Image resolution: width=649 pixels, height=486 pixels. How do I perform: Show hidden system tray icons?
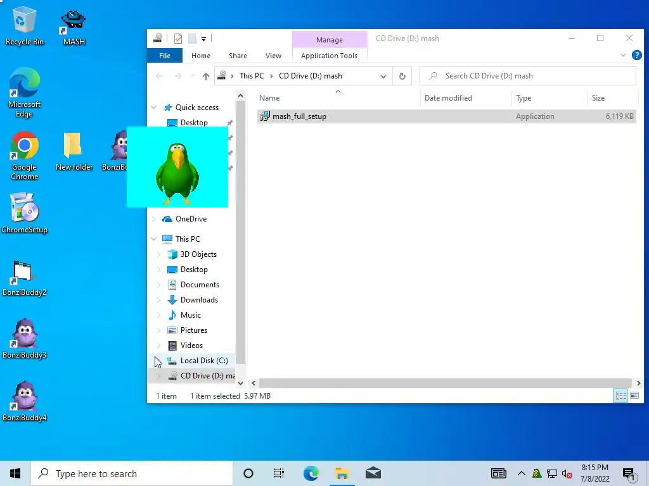(x=521, y=473)
